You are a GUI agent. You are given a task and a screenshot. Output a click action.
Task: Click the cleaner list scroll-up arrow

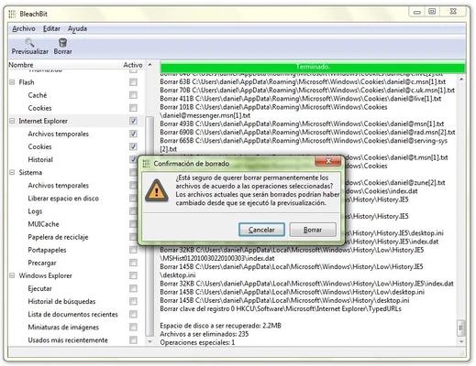(149, 65)
